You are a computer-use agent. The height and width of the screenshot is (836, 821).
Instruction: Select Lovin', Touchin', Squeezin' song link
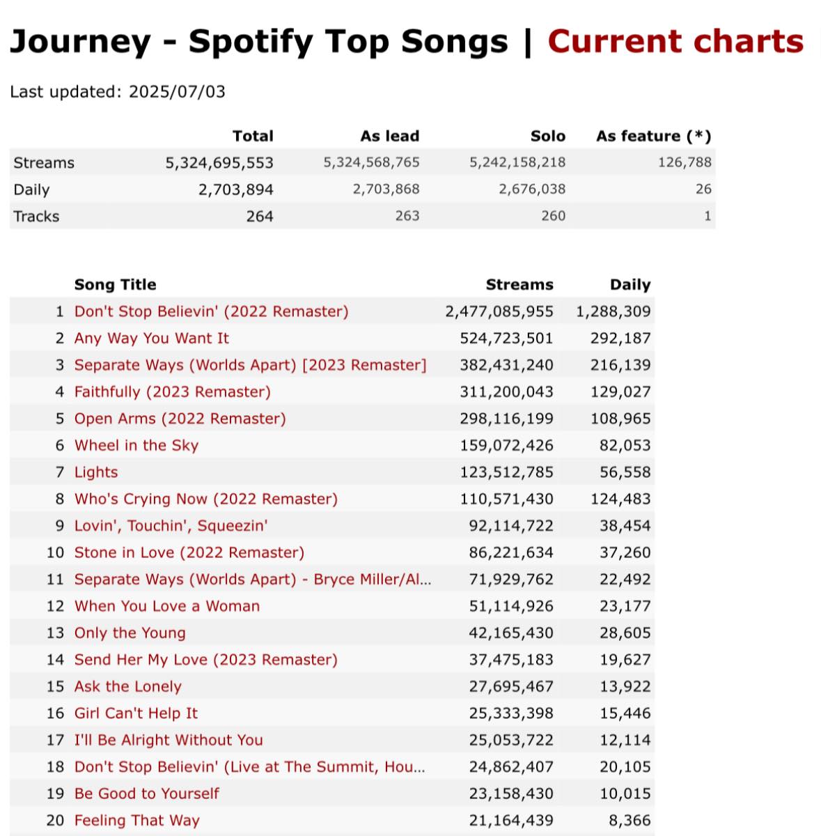tap(171, 526)
